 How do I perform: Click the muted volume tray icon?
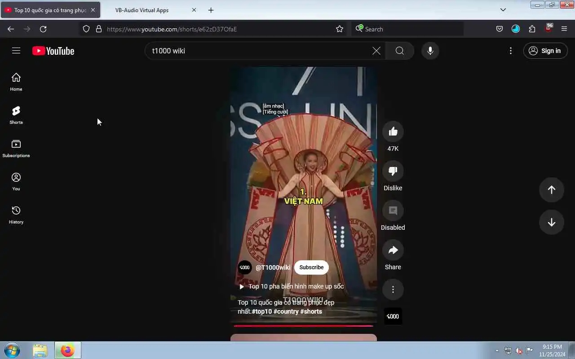pyautogui.click(x=519, y=350)
